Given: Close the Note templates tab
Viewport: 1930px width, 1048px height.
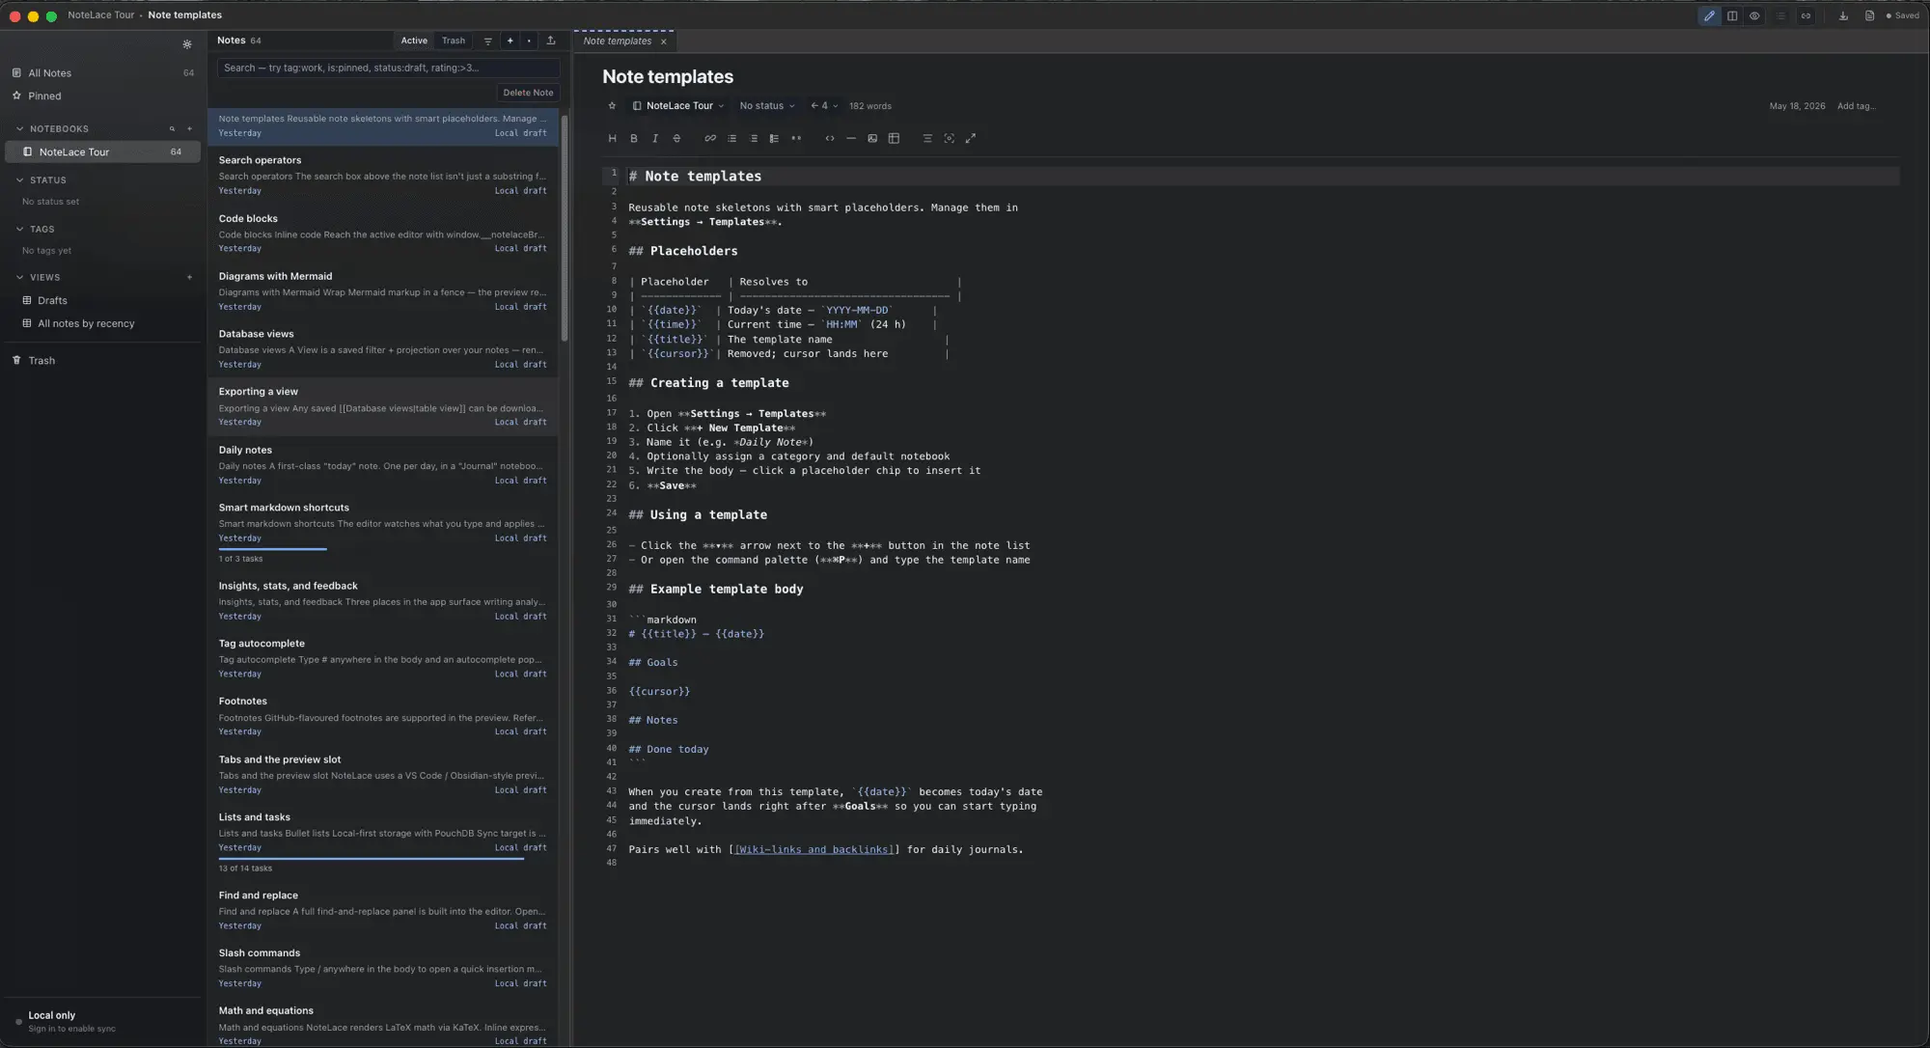Looking at the screenshot, I should (x=664, y=41).
